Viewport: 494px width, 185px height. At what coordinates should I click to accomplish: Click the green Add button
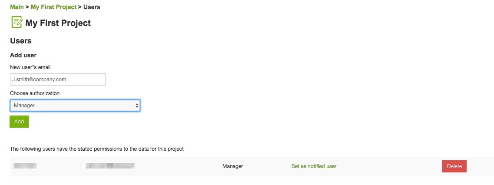coord(19,122)
